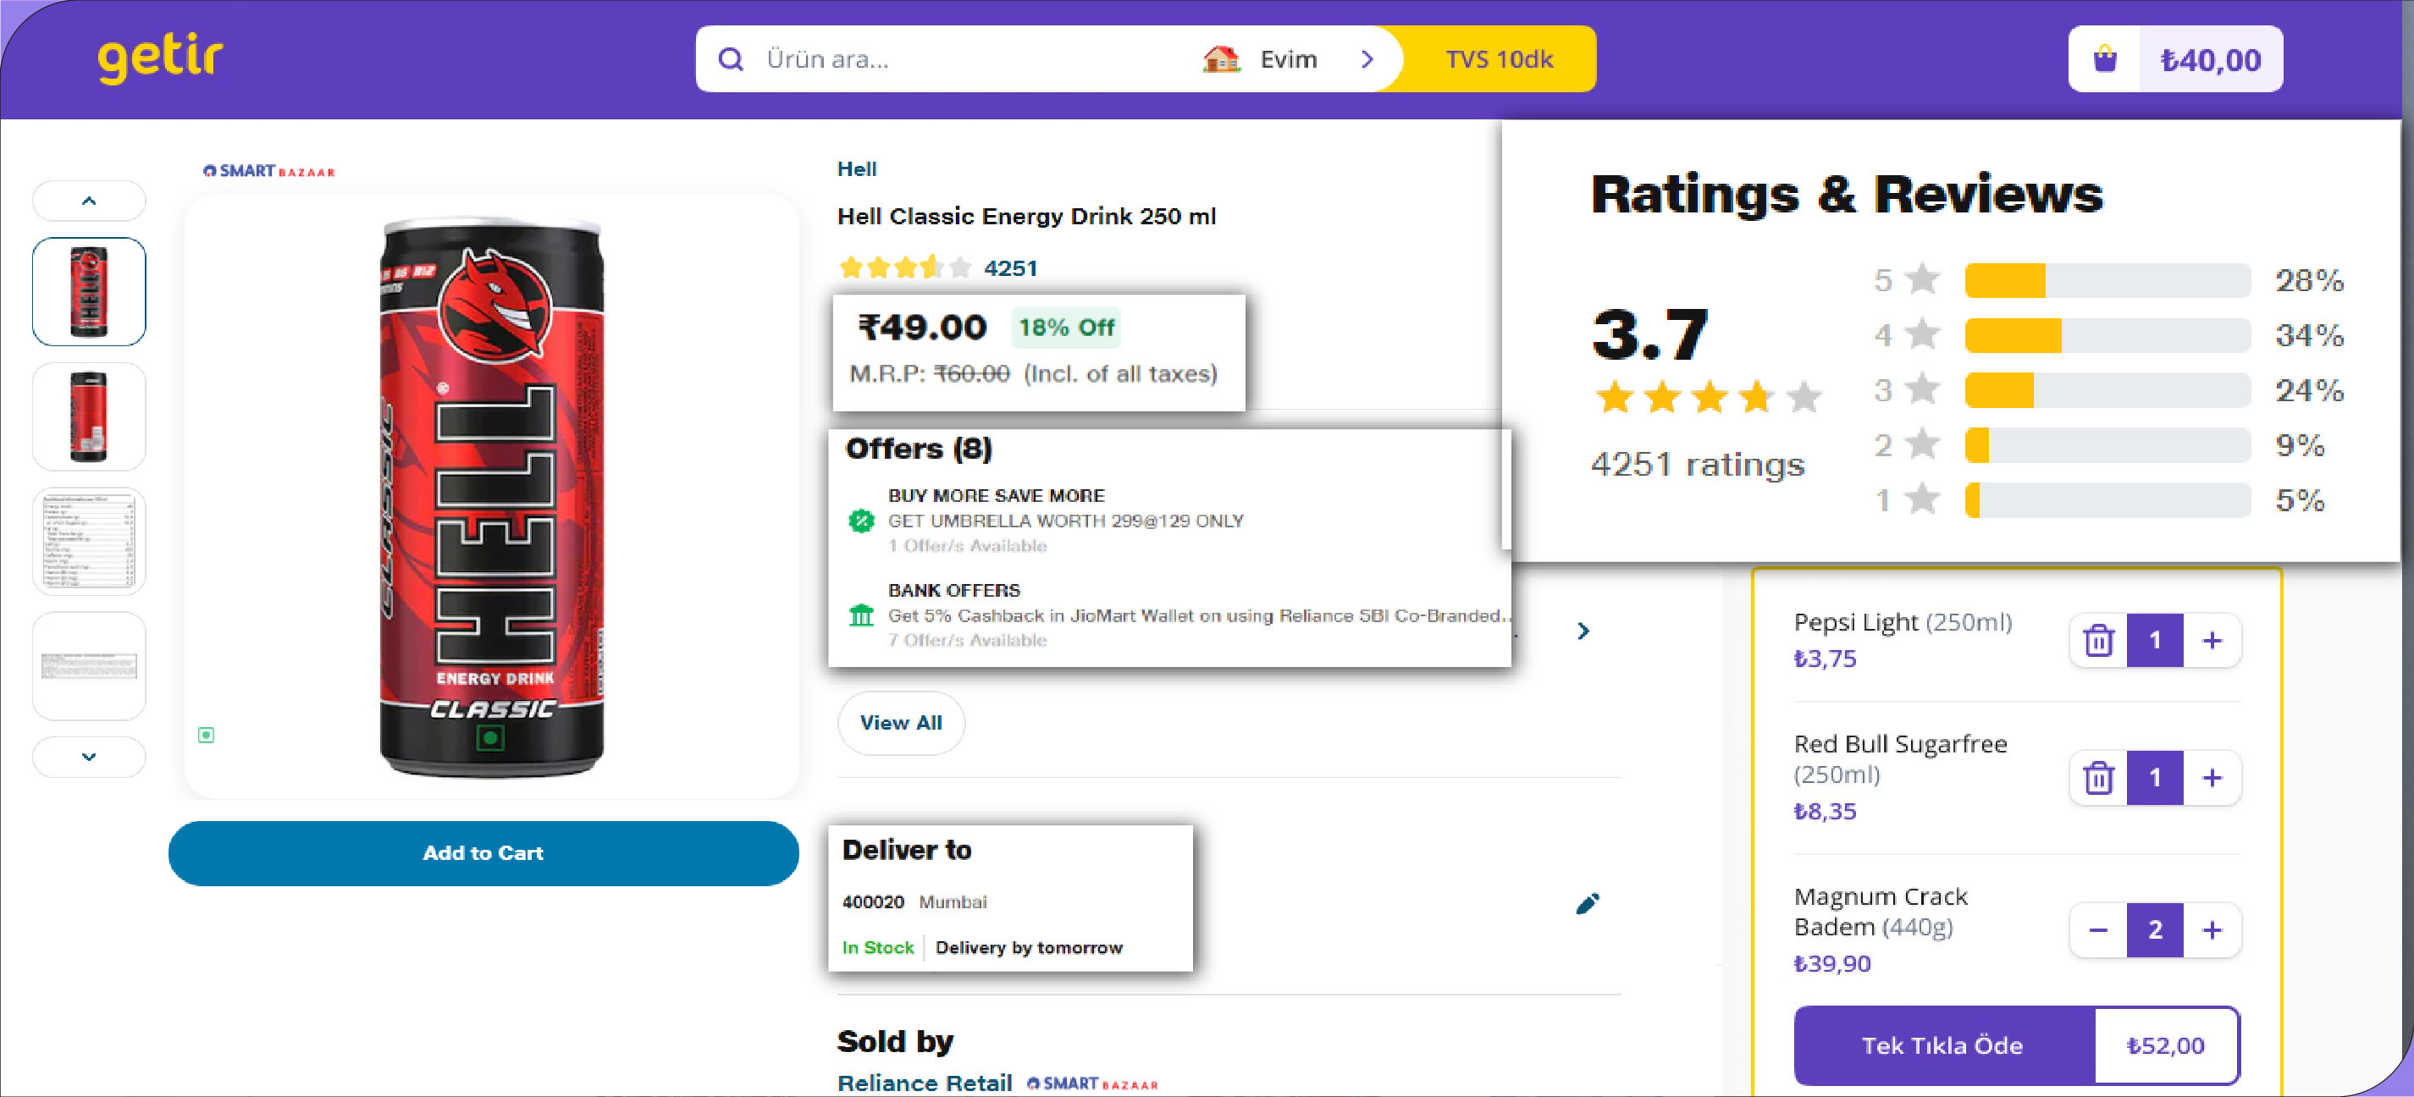Delete Red Bull Sugarfree with trash icon

pyautogui.click(x=2098, y=778)
